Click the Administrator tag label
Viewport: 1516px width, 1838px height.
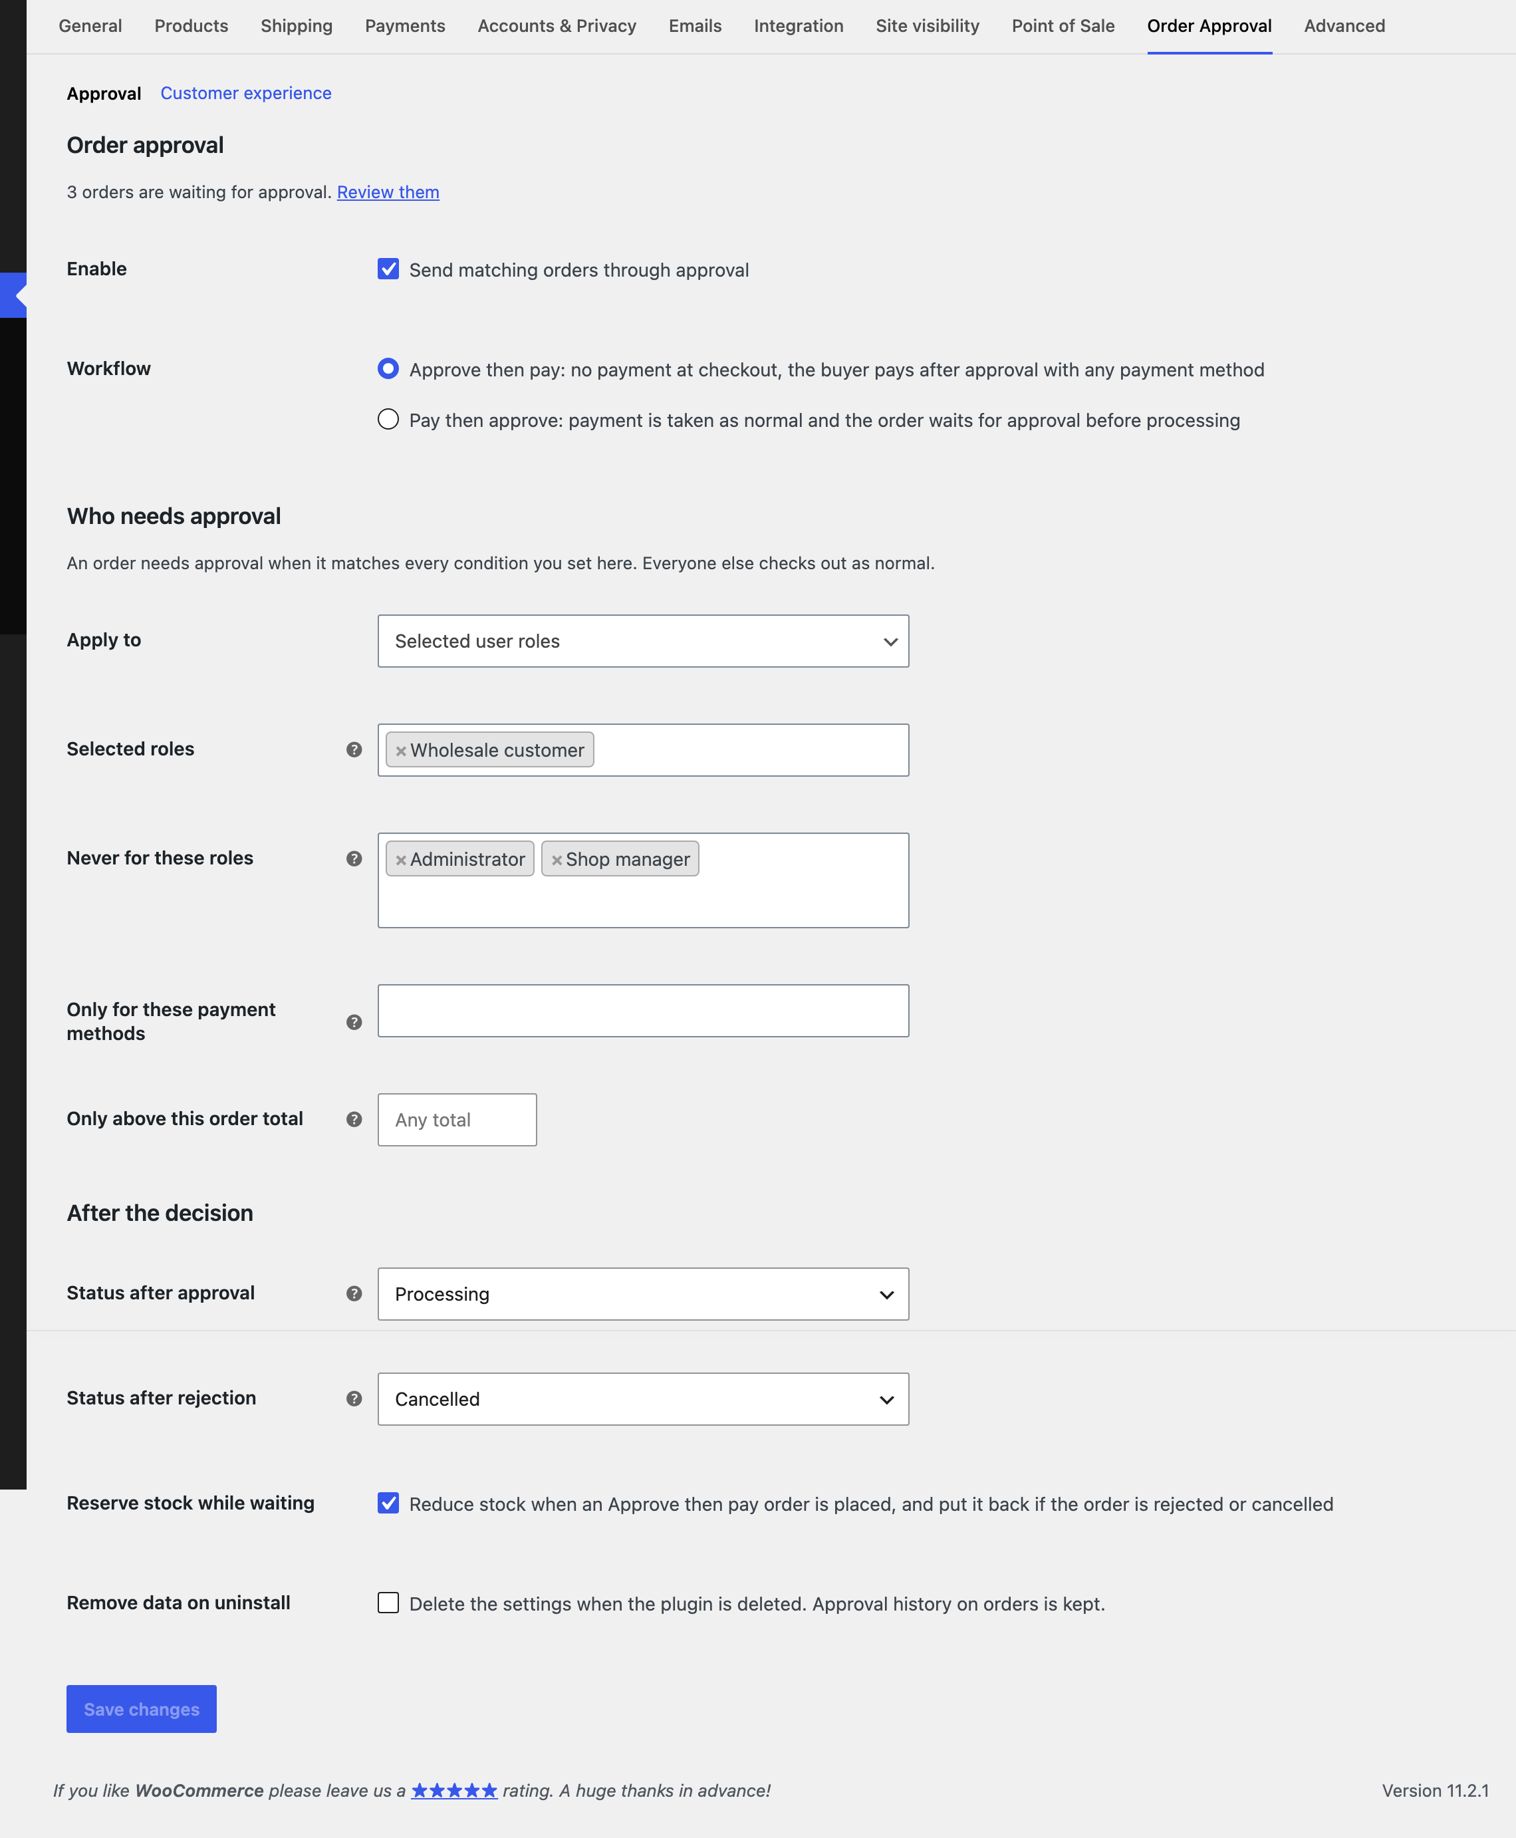[467, 859]
